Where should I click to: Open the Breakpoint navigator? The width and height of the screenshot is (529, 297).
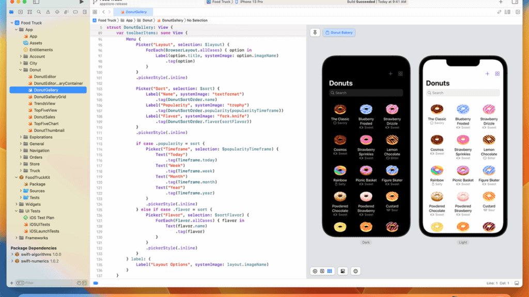coord(75,12)
